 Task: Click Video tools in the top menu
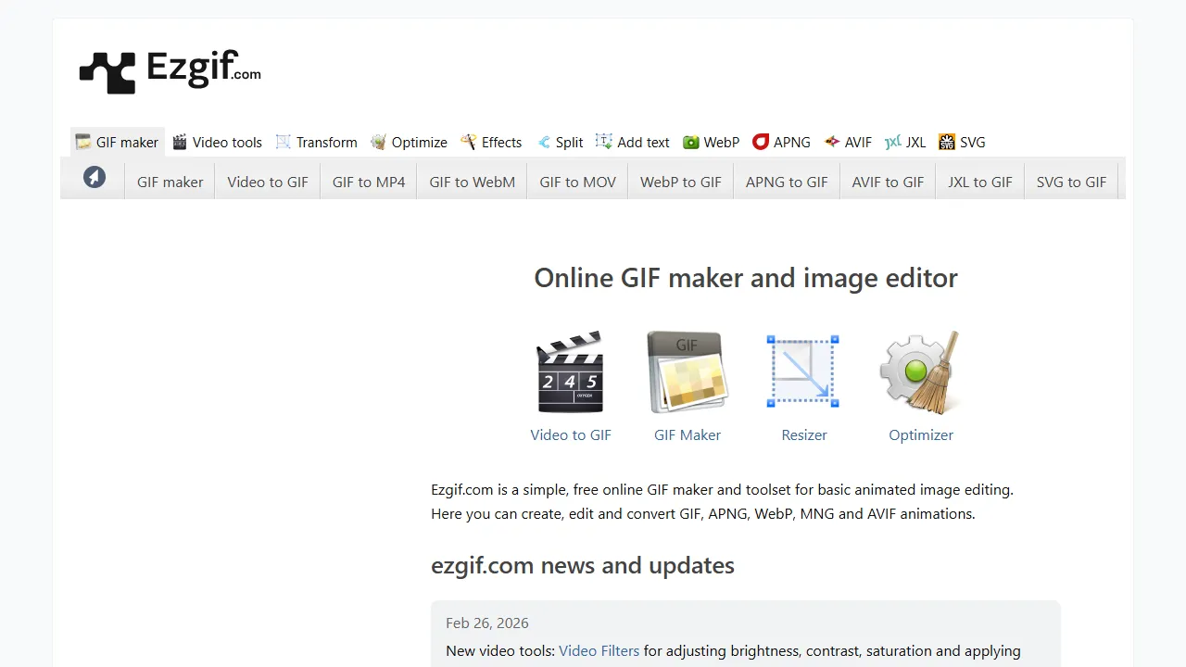[x=217, y=142]
